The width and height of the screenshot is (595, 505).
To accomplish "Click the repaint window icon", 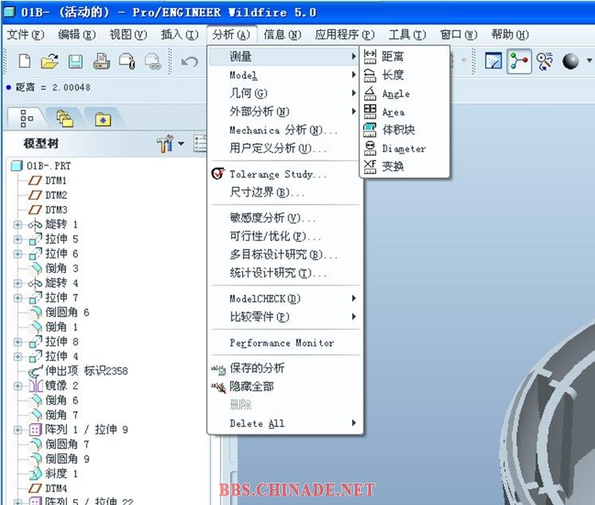I will 493,61.
